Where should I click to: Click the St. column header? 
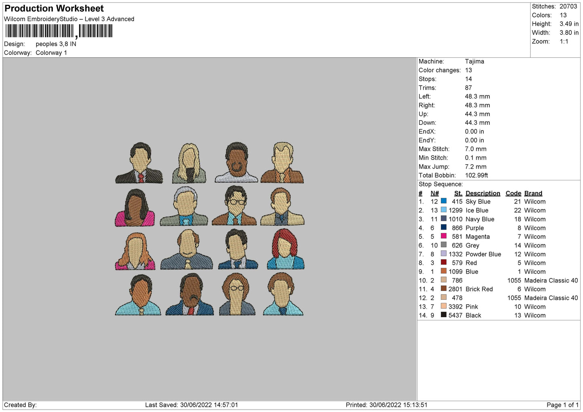[x=458, y=193]
